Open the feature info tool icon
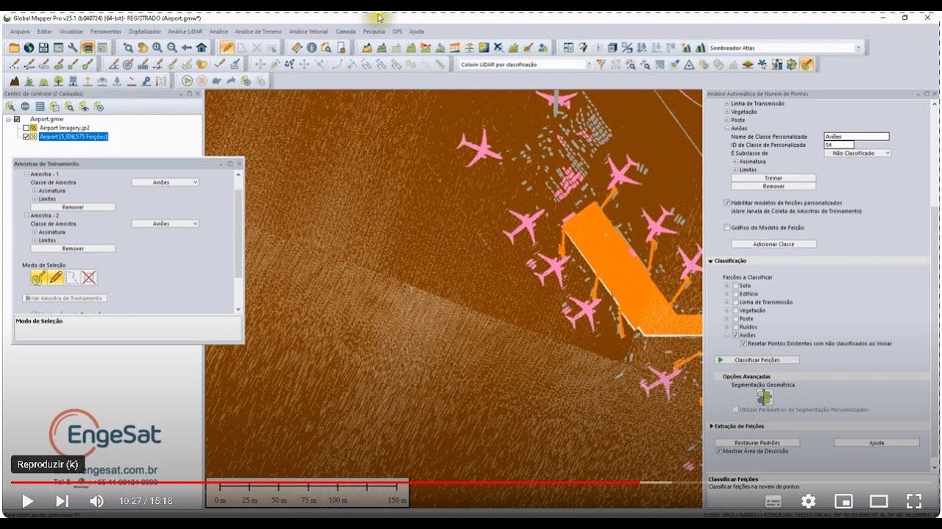 tap(311, 48)
